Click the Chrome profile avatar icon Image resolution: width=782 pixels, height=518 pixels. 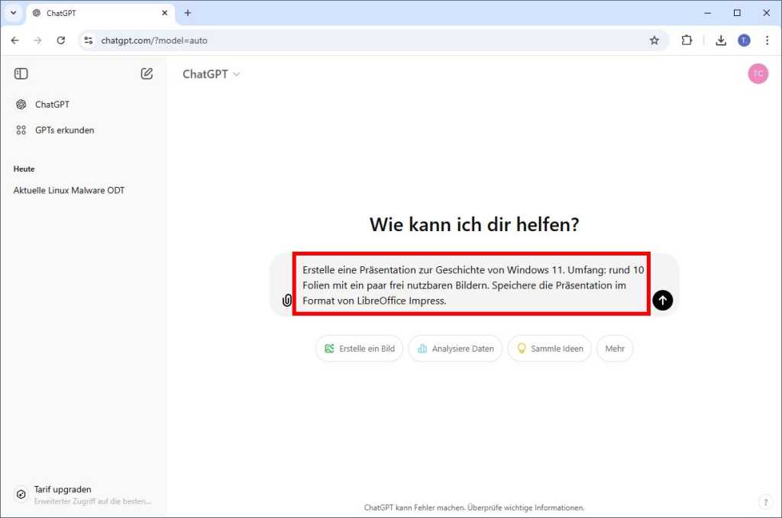point(745,40)
